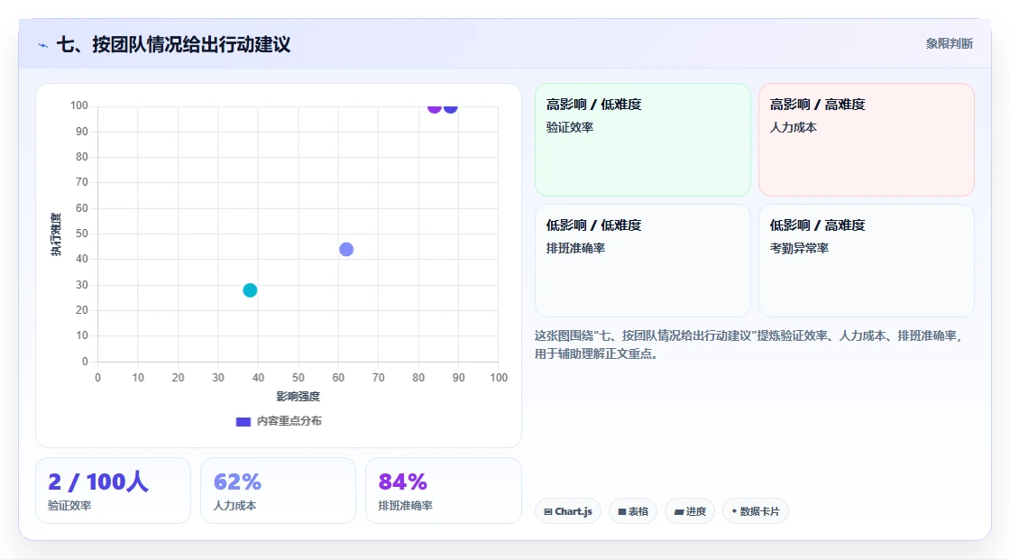This screenshot has width=1010, height=560.
Task: Click the 象限判断 label in the header
Action: (949, 44)
